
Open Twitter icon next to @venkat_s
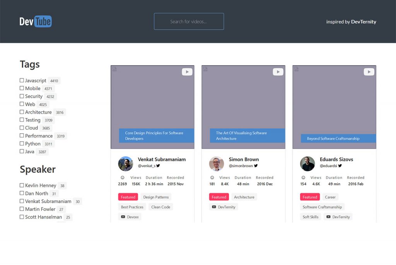(158, 166)
